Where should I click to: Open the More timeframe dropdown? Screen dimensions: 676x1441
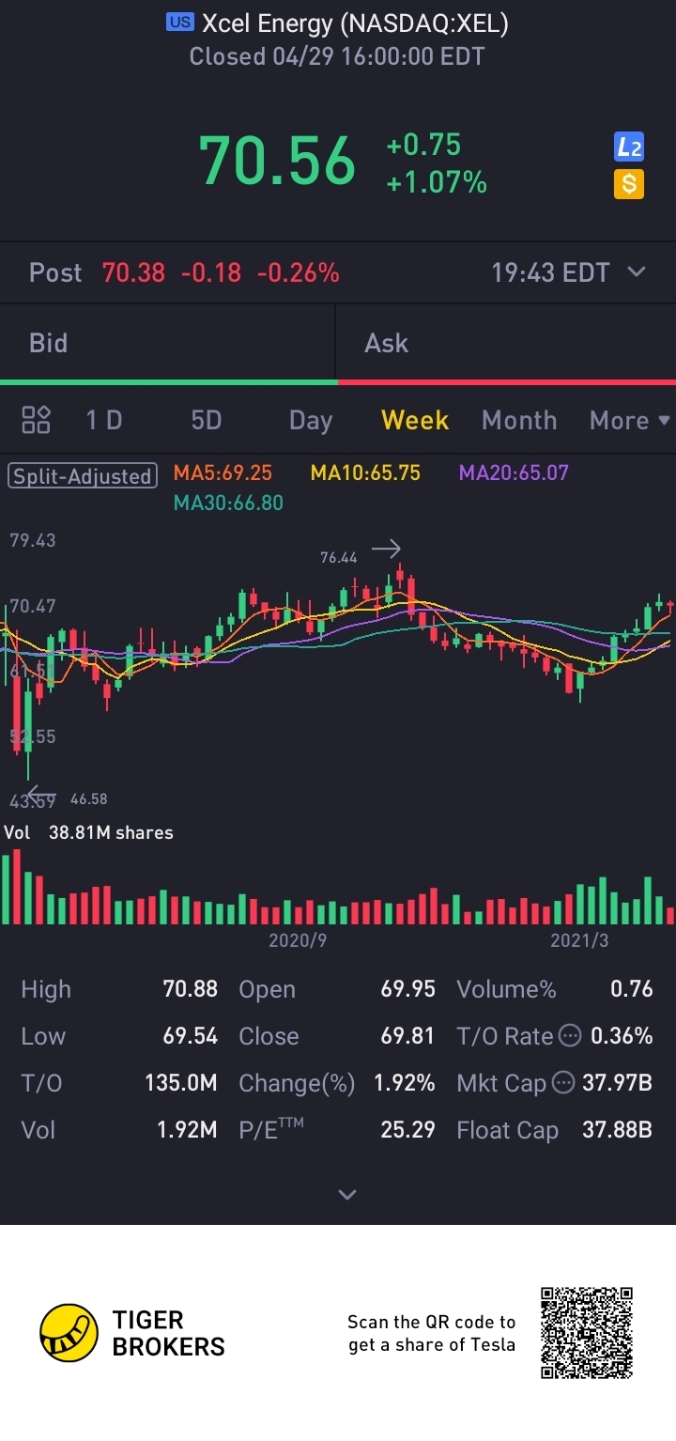tap(629, 420)
